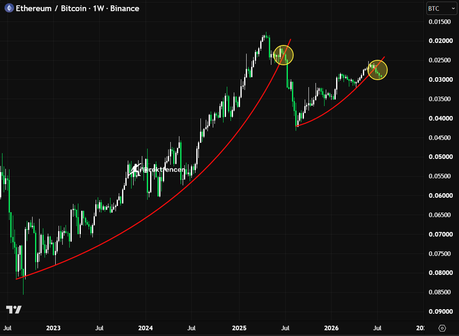Click the 0.04000 price label
Screen dimensions: 459x336
[440, 118]
